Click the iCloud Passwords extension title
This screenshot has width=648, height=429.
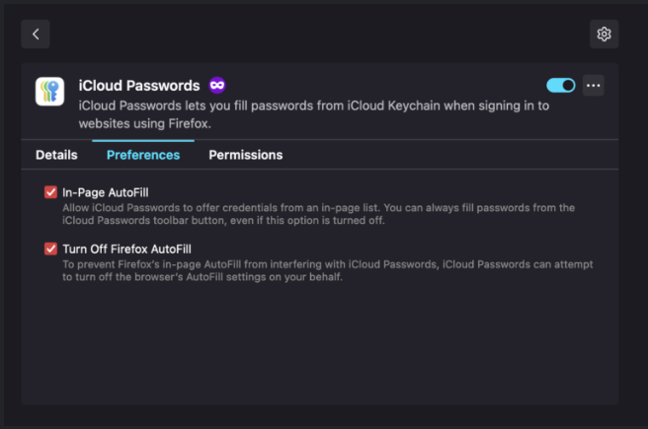click(139, 86)
